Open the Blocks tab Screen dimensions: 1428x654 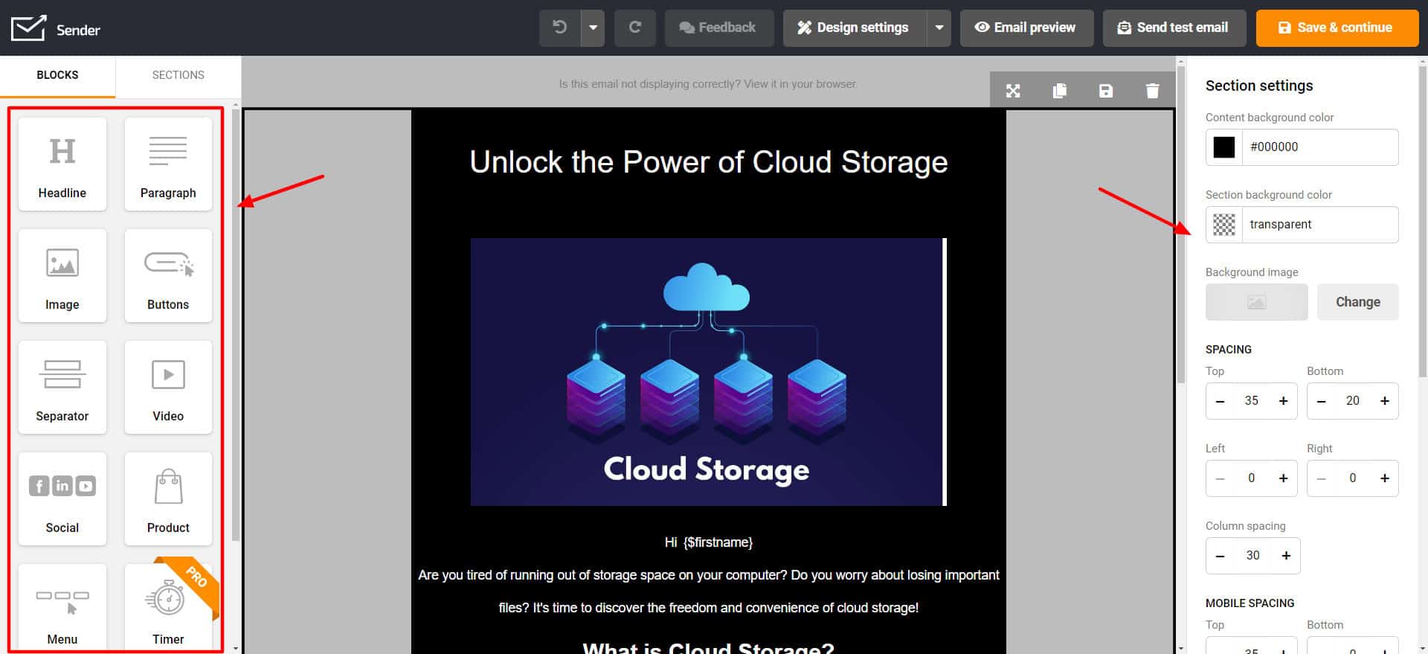[57, 75]
